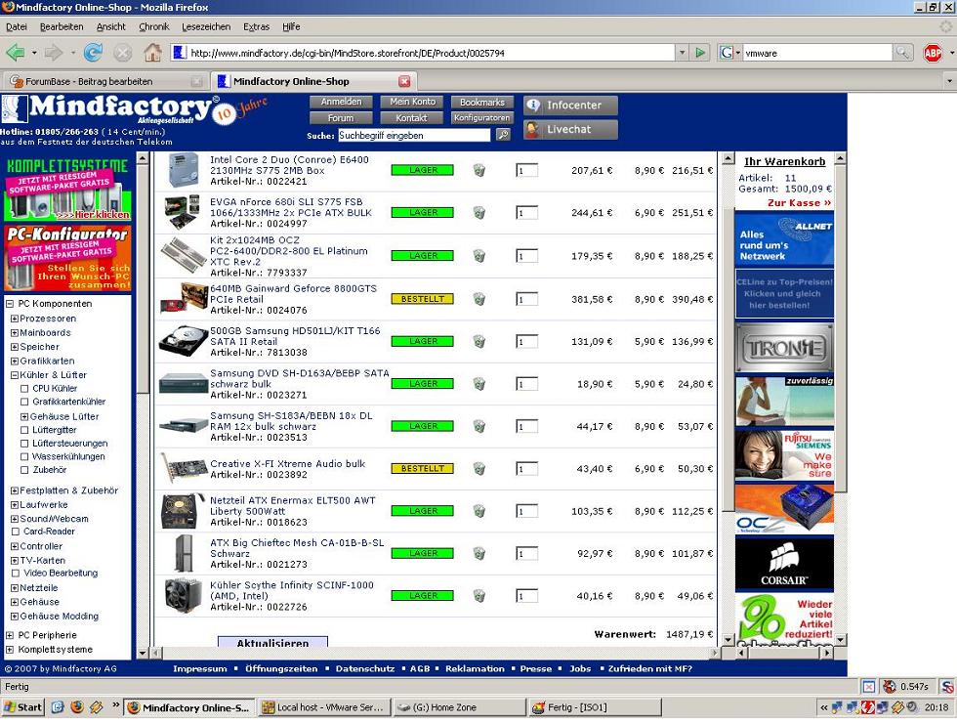
Task: Expand the Grafikkarten category
Action: point(15,361)
